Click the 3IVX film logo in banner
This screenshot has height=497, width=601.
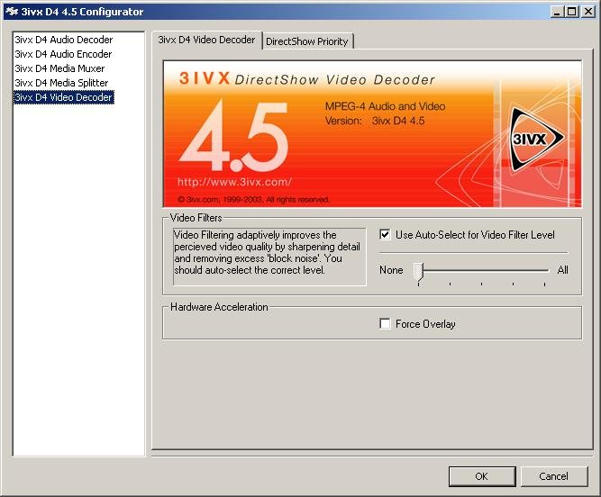point(537,139)
